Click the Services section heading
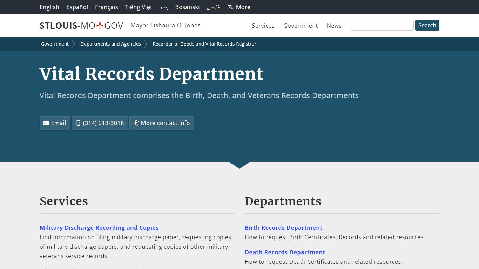Image resolution: width=479 pixels, height=269 pixels. tap(64, 201)
